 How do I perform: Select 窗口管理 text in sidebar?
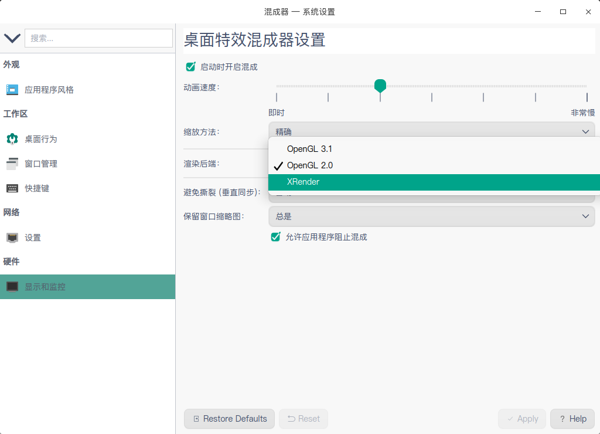tap(41, 164)
